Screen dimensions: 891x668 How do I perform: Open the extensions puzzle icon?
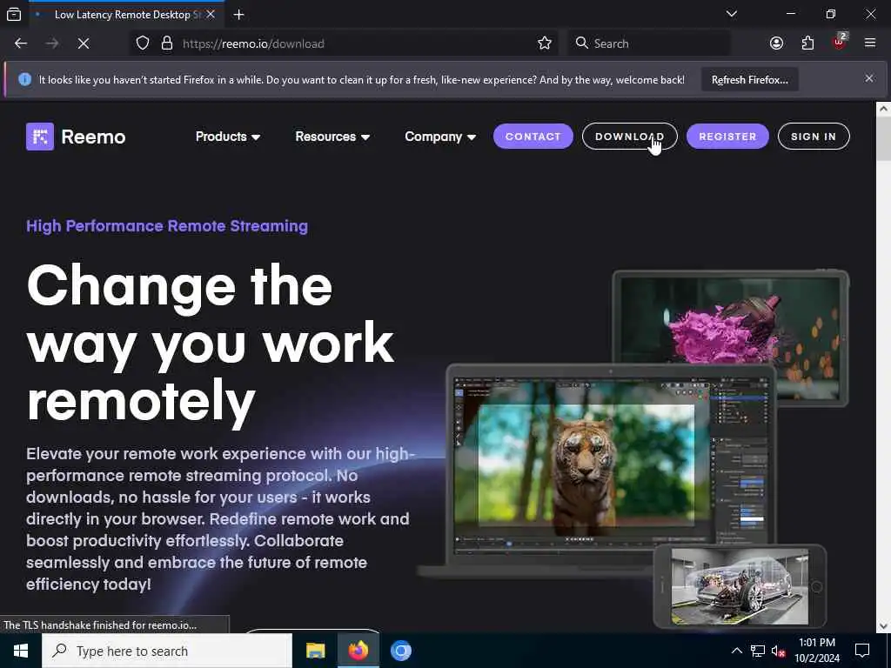coord(807,43)
